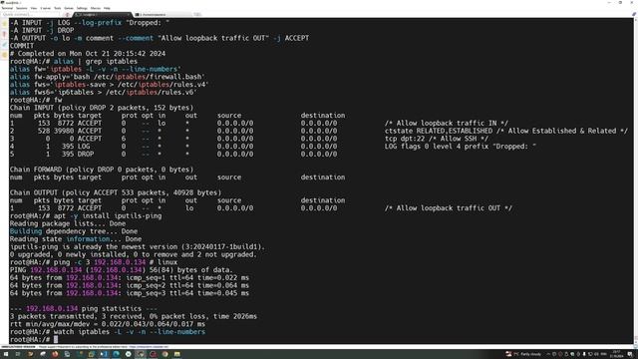Screen dimensions: 638x359
Task: Click the command prompt cursor on last line
Action: click(x=56, y=339)
